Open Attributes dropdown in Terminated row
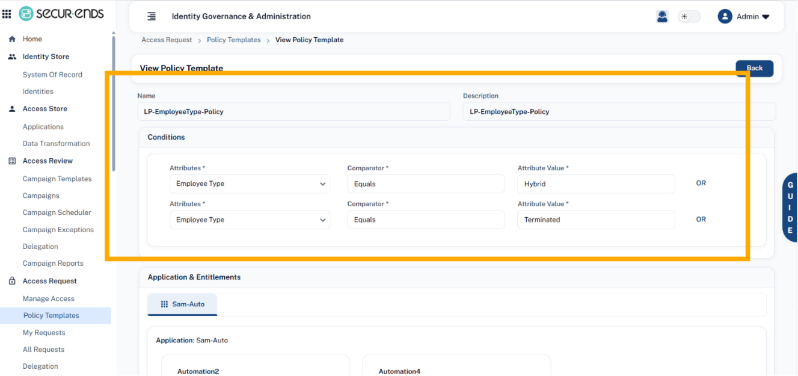798x376 pixels. 250,220
